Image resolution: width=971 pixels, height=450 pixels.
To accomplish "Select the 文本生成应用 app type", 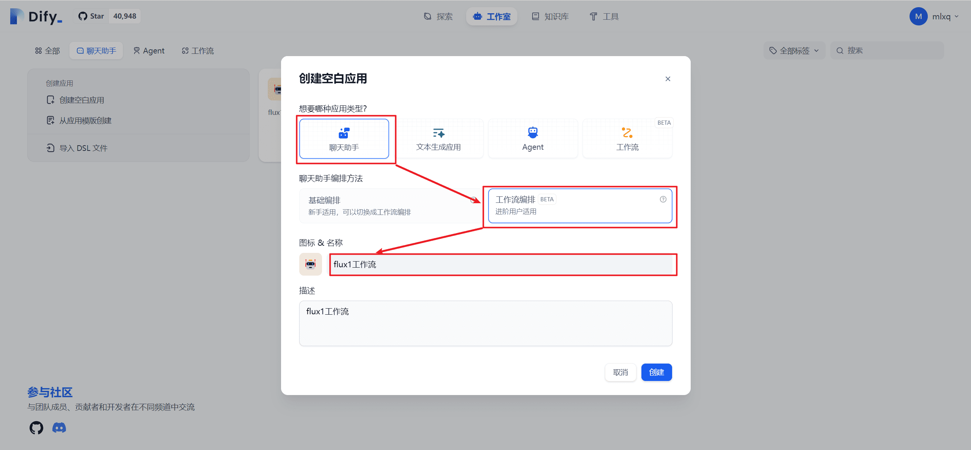I will [x=438, y=139].
